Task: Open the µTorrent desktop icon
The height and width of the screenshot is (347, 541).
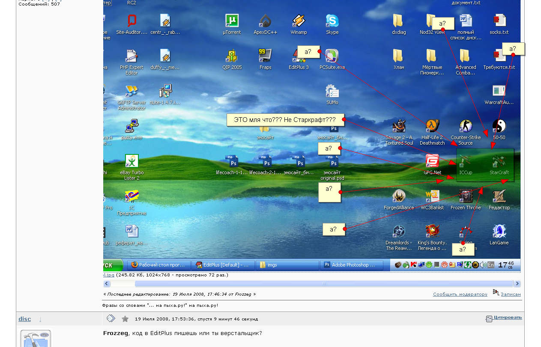Action: 232,21
